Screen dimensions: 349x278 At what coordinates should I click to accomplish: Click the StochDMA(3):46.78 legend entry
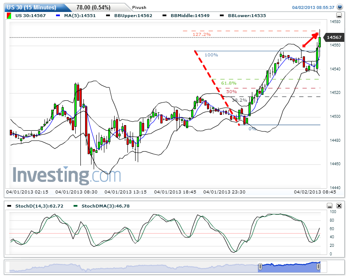pyautogui.click(x=106, y=206)
